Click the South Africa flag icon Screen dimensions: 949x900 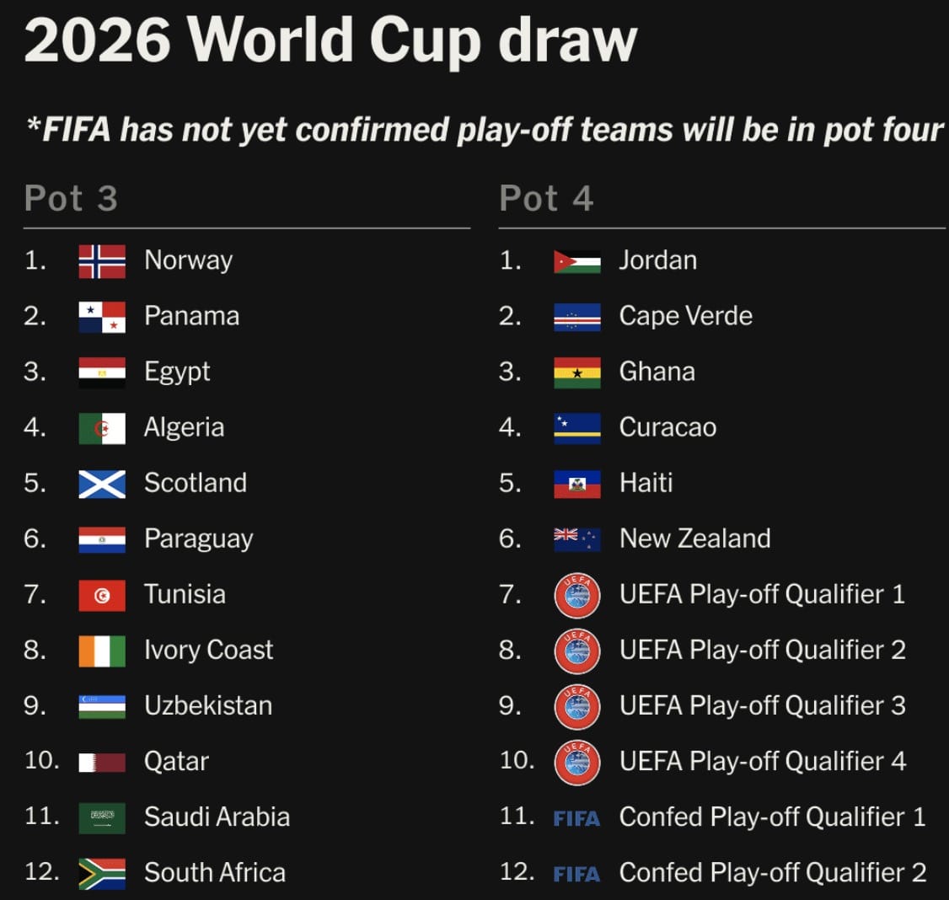click(x=102, y=873)
